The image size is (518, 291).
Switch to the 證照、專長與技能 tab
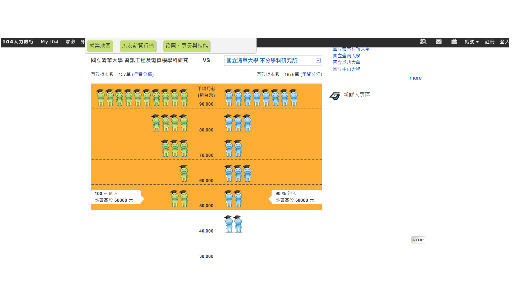pos(187,46)
